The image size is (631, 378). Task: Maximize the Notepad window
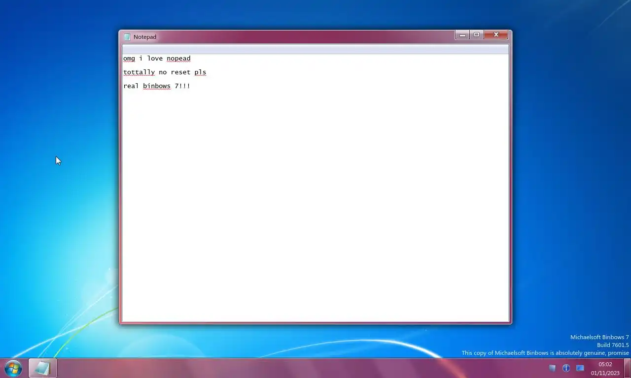click(476, 35)
